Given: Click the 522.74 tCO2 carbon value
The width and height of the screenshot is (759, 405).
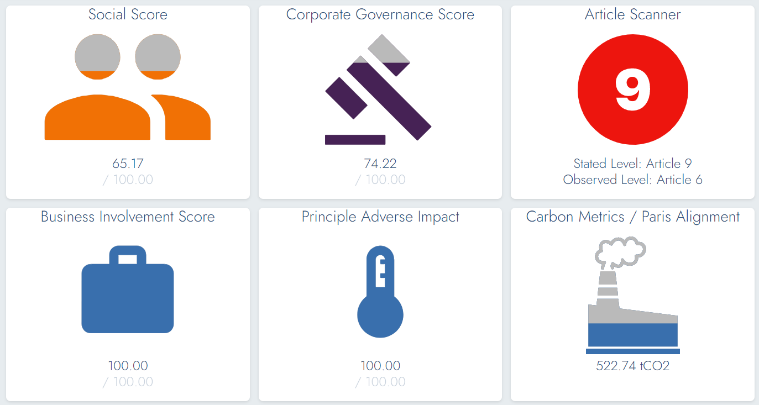Looking at the screenshot, I should pyautogui.click(x=632, y=366).
